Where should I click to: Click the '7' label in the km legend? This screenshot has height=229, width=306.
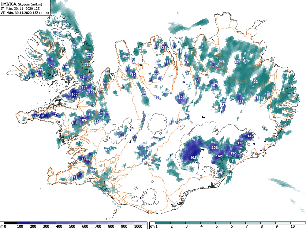[x=246, y=227]
